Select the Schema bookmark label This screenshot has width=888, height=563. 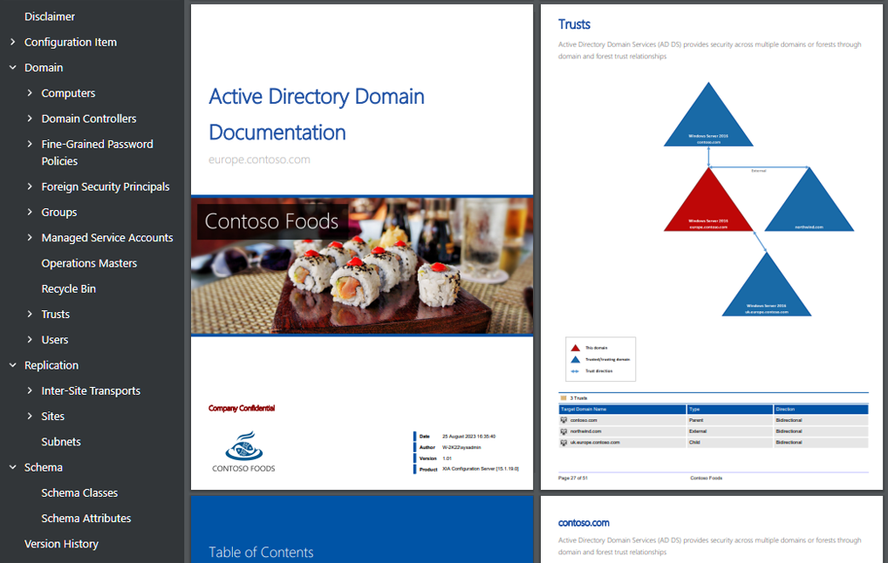click(43, 467)
